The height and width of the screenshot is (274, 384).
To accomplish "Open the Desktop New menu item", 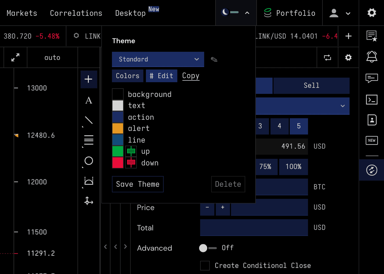I will point(137,12).
